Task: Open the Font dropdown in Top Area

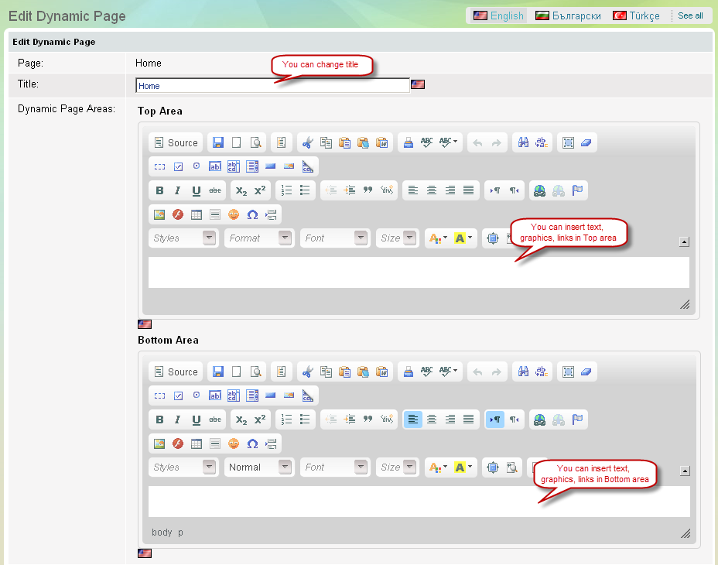Action: (335, 238)
